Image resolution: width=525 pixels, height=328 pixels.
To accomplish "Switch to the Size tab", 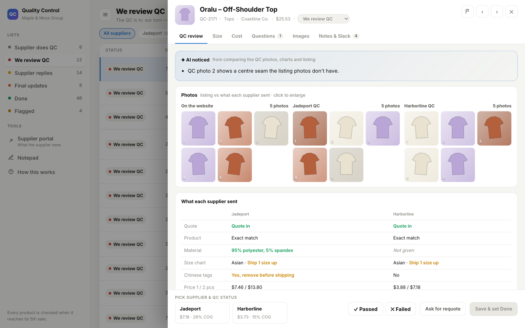I will [x=217, y=36].
